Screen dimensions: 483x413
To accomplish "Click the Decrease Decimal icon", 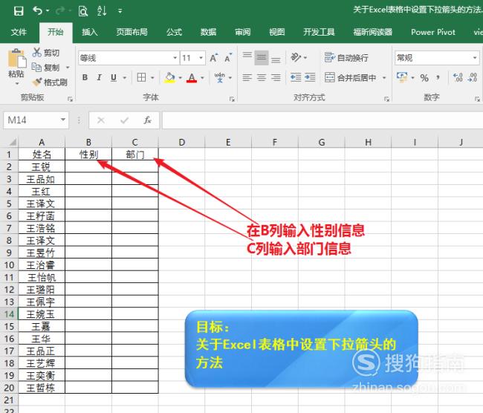I will [x=472, y=77].
